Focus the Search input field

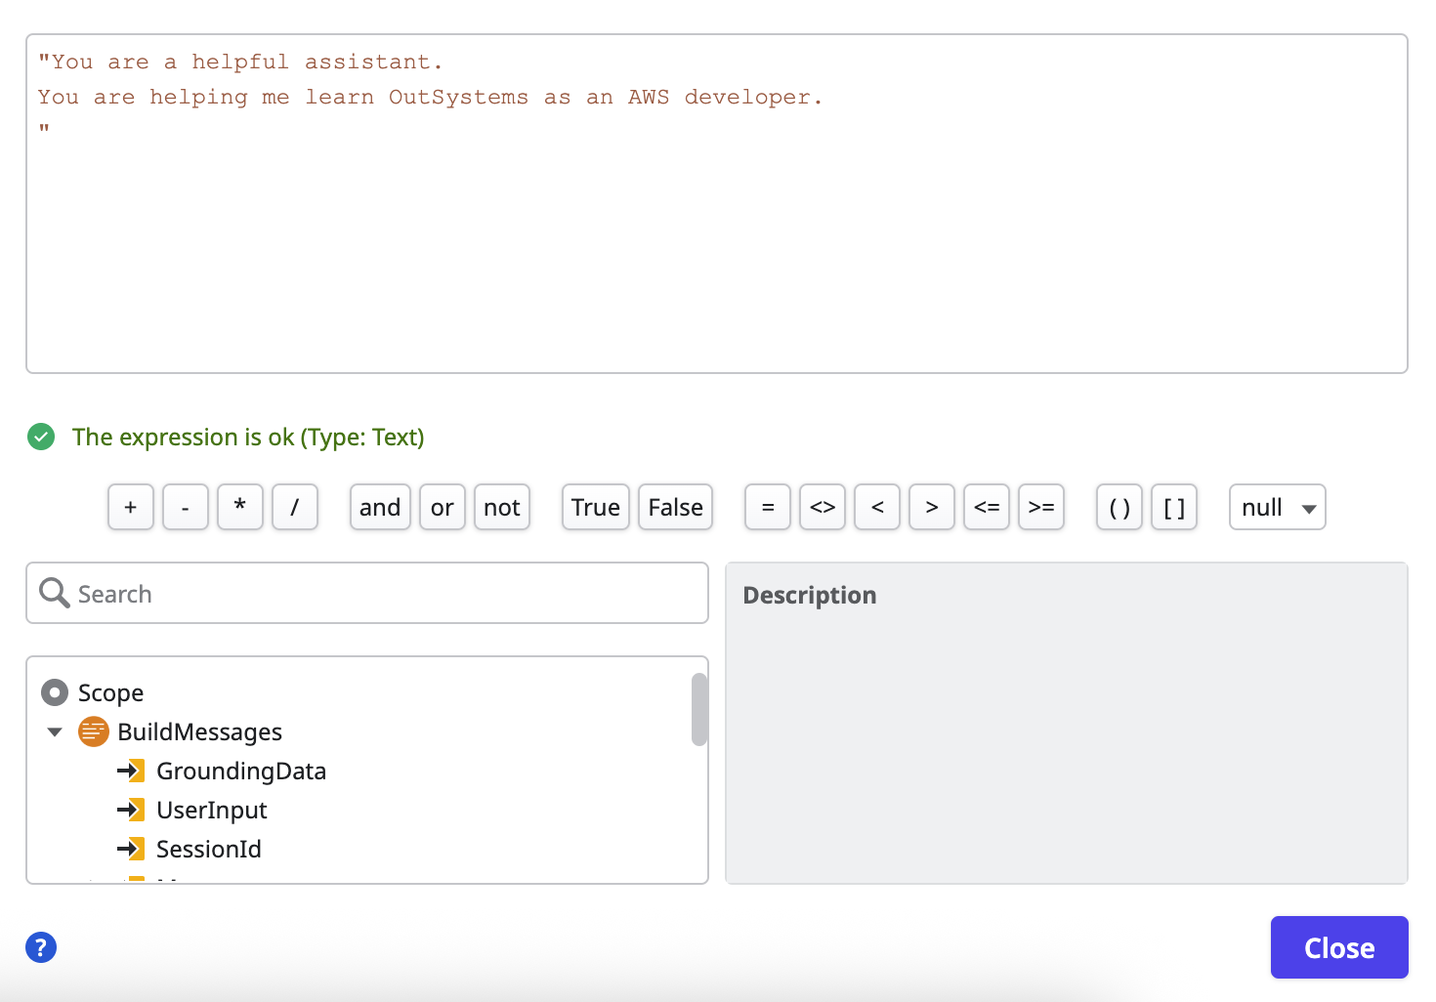[367, 593]
